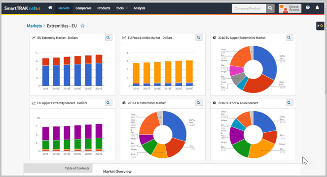Follow the Markets breadcrumb link
This screenshot has width=327, height=177.
click(x=34, y=26)
